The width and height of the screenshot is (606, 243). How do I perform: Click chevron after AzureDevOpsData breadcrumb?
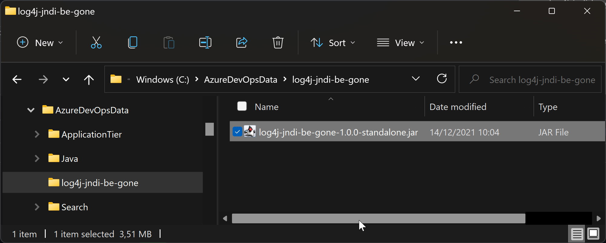(285, 79)
